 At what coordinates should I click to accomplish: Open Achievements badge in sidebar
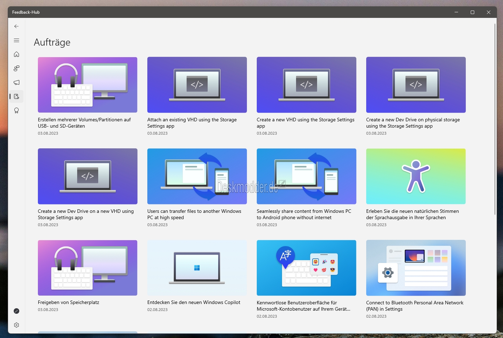[16, 110]
